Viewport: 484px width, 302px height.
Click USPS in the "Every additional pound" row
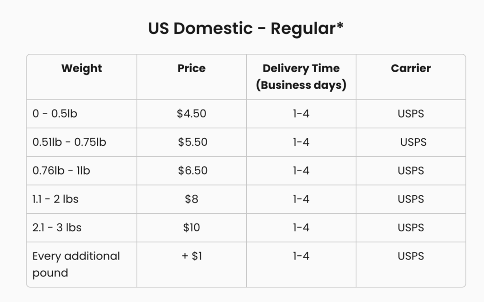point(411,256)
